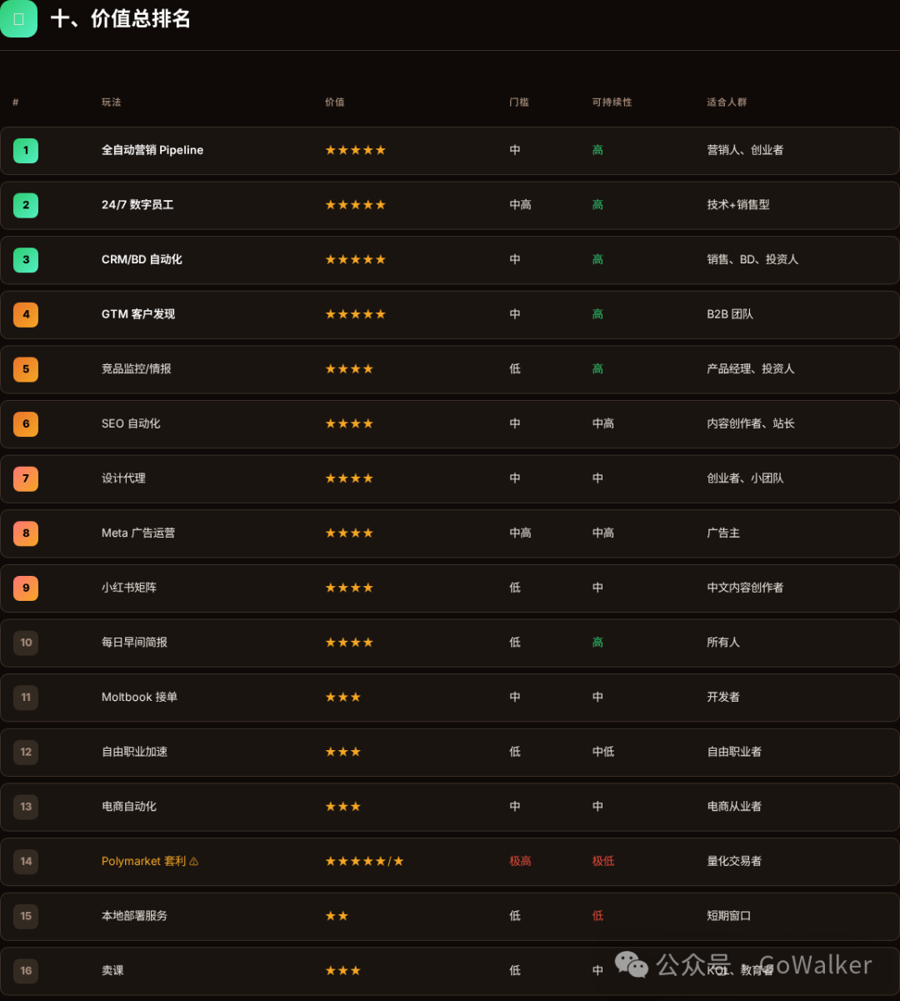Click red 极高 threshold in Polymarket row

click(x=520, y=861)
